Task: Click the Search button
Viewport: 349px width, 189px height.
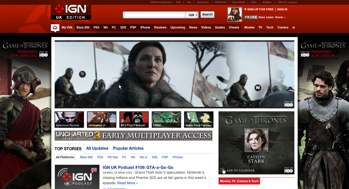Action: point(207,14)
